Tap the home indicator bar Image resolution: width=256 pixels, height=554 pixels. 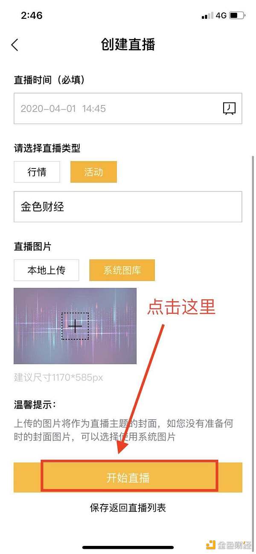point(128,547)
